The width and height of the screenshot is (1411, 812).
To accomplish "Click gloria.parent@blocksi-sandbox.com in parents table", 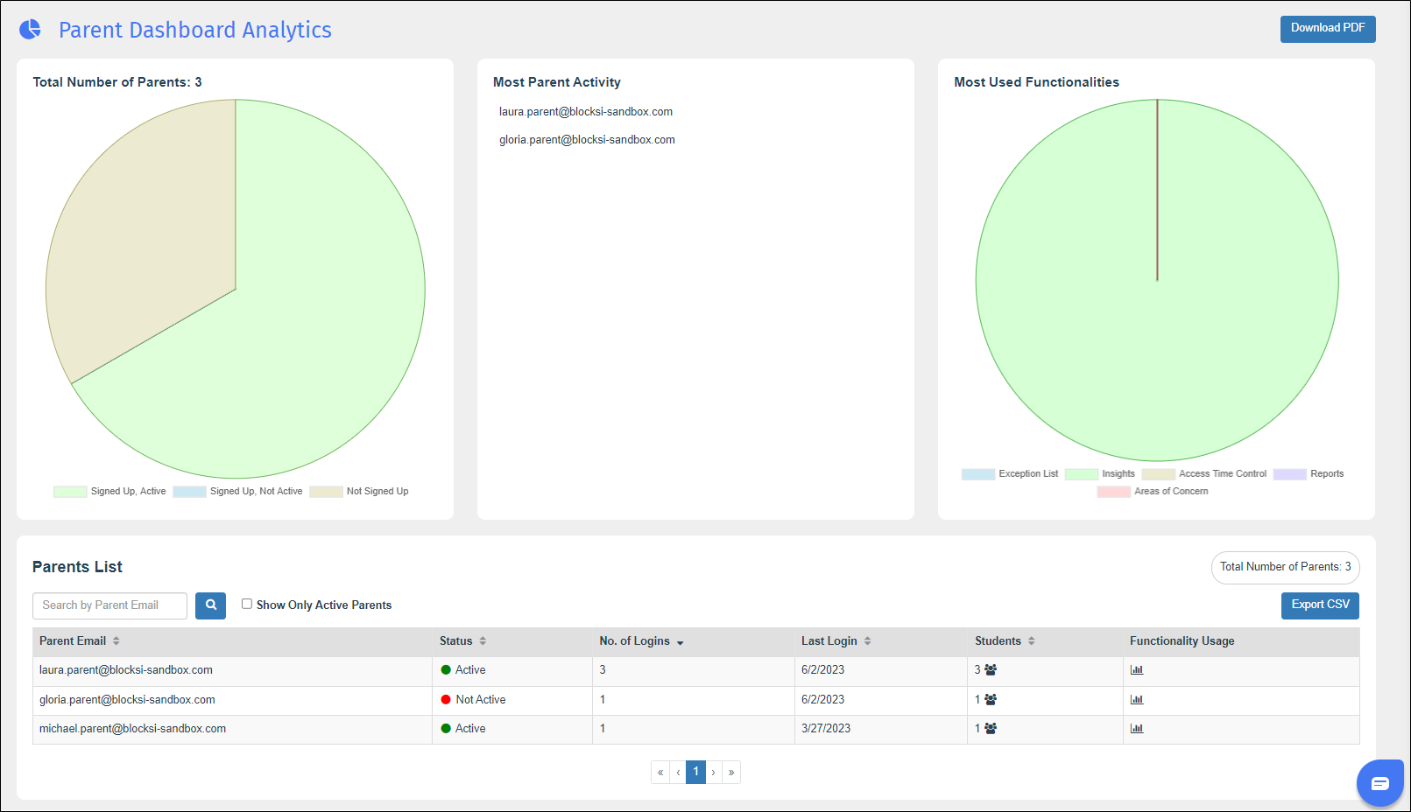I will (x=127, y=700).
